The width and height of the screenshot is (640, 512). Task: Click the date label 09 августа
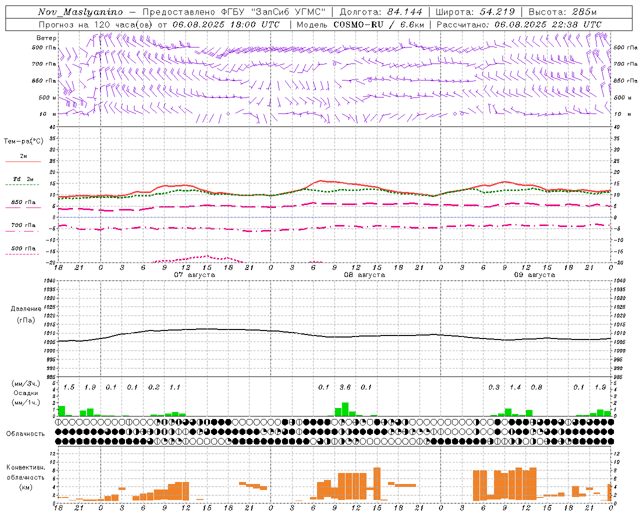pyautogui.click(x=534, y=275)
